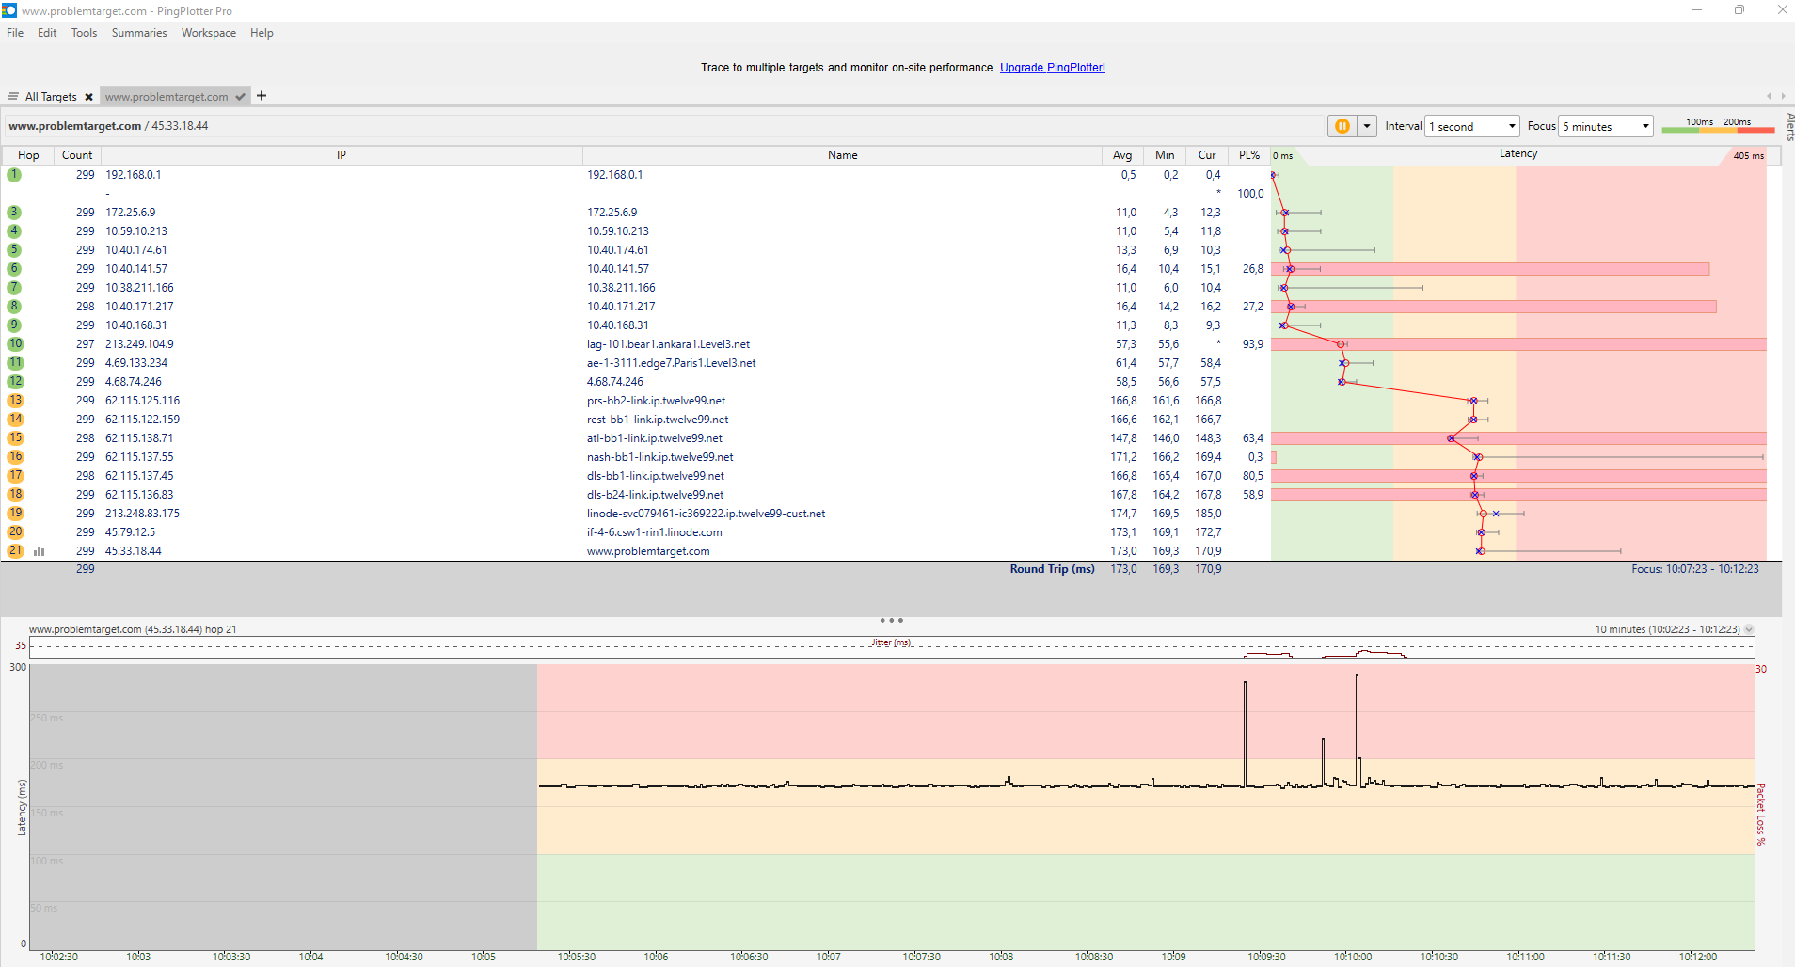Select hop 16 orange circle icon

click(x=15, y=457)
